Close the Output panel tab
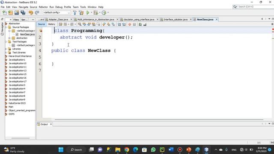The width and height of the screenshot is (274, 154). (51, 124)
